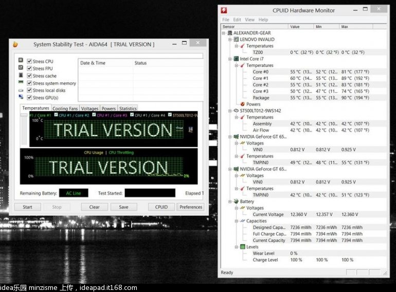Click the green Levels icon under Battery
This screenshot has width=396, height=292.
(x=243, y=247)
